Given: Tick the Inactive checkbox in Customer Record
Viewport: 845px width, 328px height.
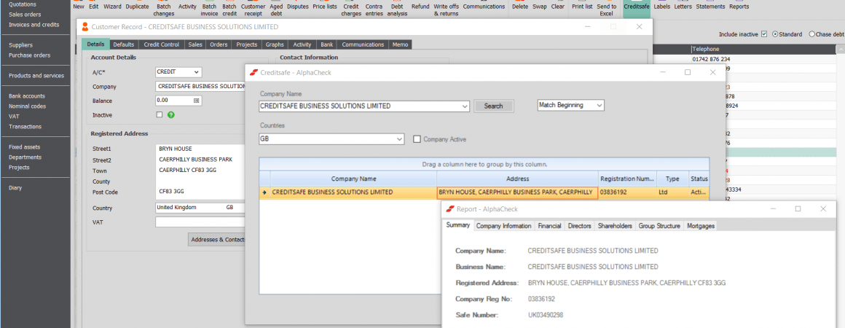Looking at the screenshot, I should pyautogui.click(x=159, y=115).
